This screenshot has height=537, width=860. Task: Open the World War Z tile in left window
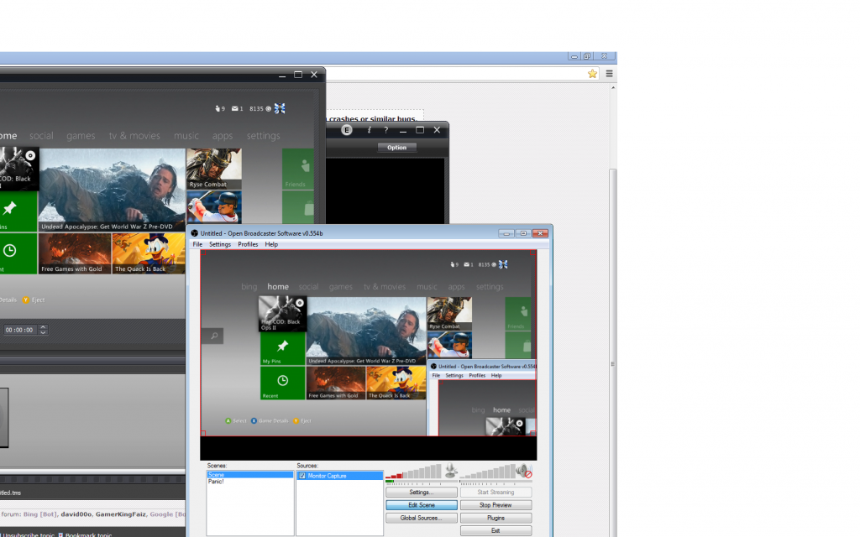[112, 190]
